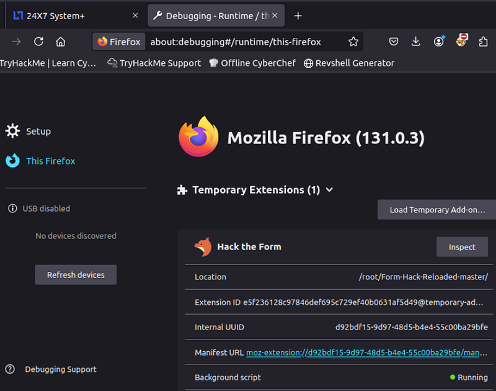Image resolution: width=496 pixels, height=391 pixels.
Task: Click the Setup gear icon
Action: (12, 131)
